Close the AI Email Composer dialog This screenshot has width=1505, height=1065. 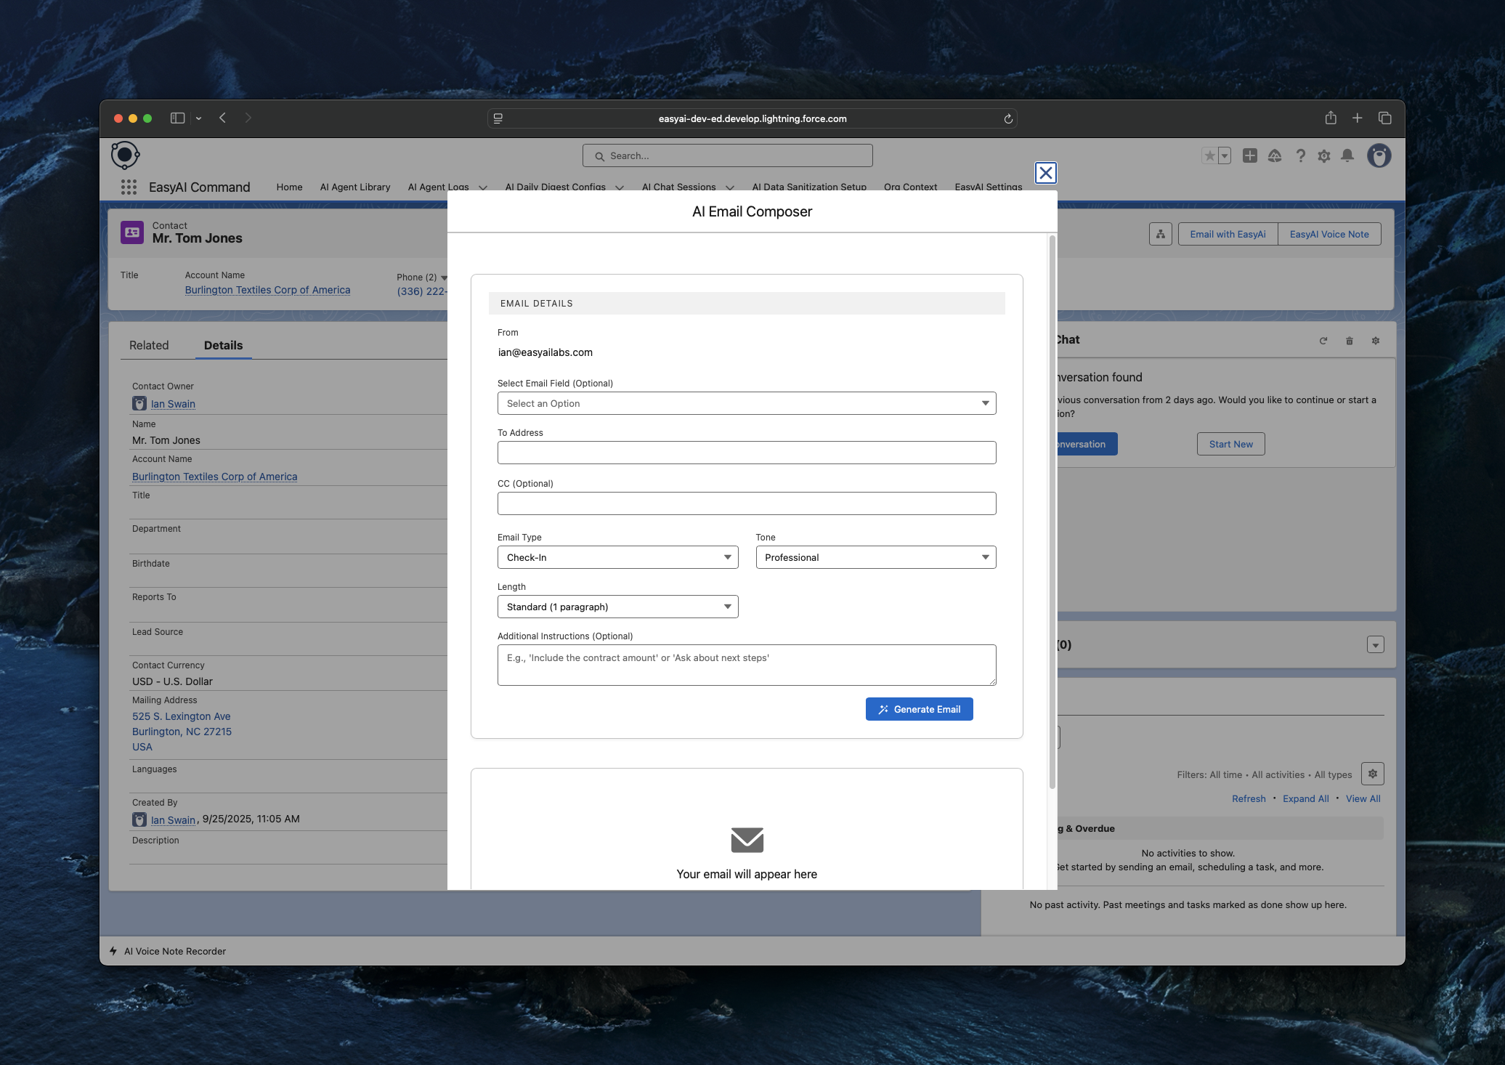click(1045, 173)
